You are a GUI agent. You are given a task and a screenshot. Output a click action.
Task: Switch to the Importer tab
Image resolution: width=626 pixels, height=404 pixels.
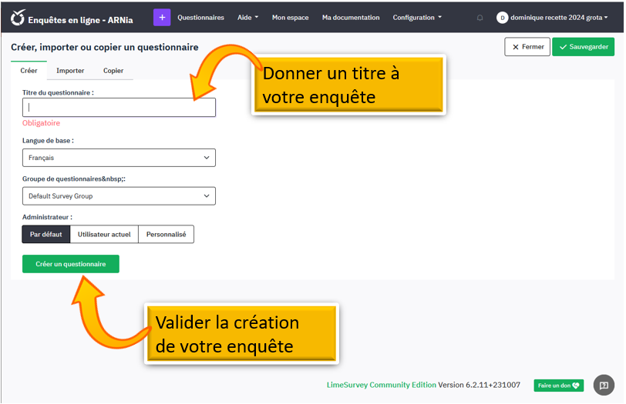click(70, 71)
